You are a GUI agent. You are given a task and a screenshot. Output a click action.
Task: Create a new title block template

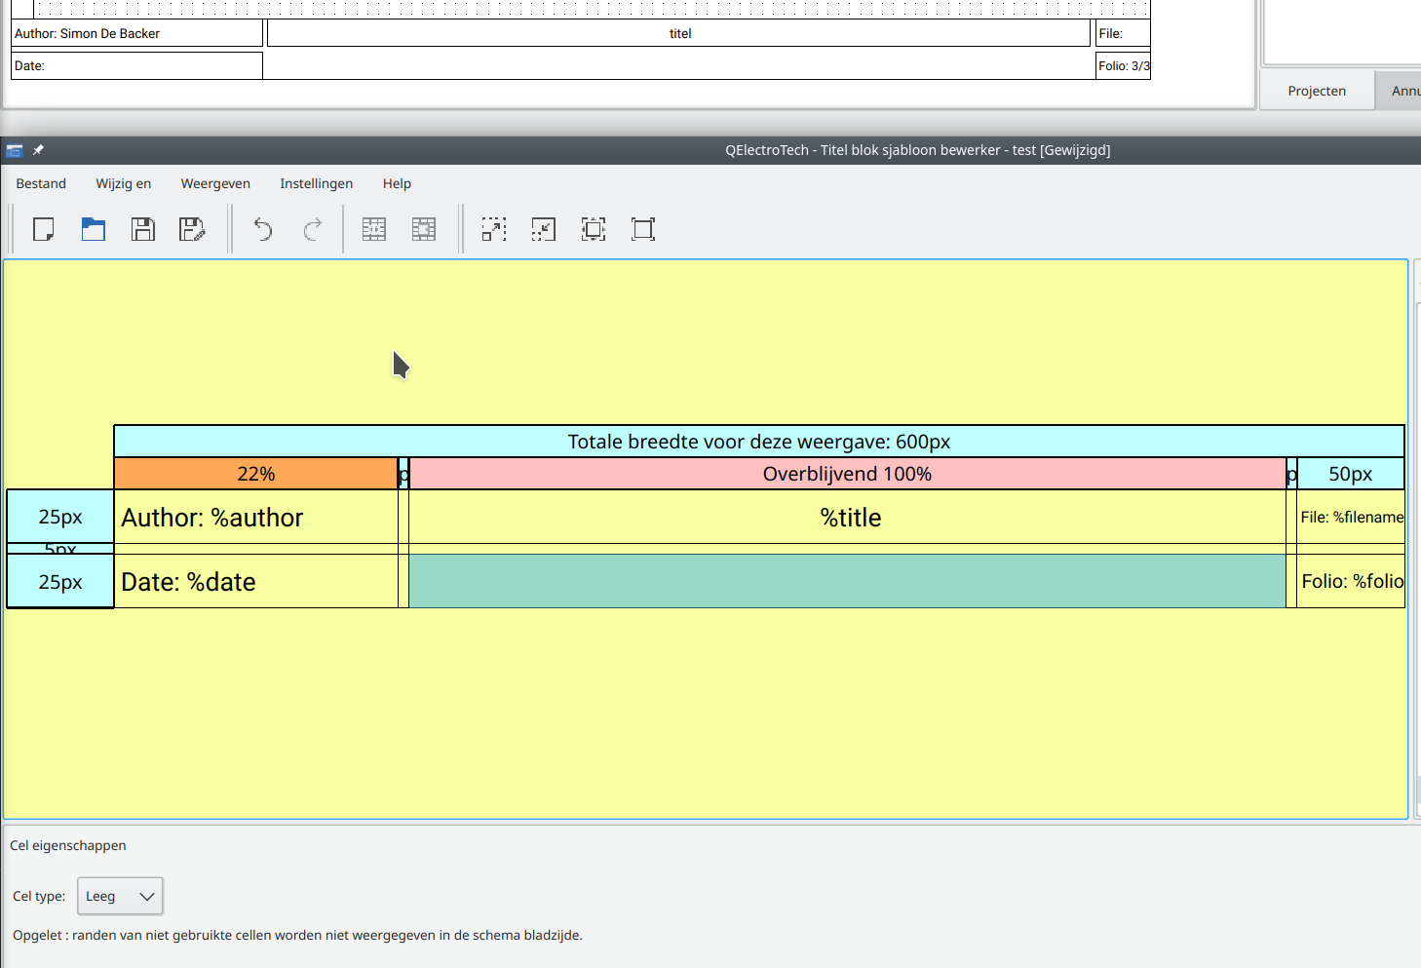click(x=44, y=229)
